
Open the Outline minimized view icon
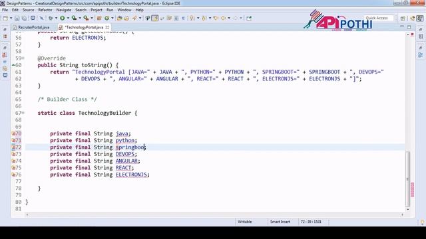[x=421, y=55]
